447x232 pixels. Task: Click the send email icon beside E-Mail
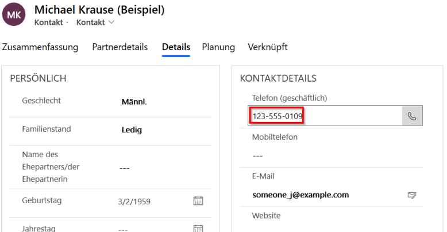pyautogui.click(x=411, y=195)
